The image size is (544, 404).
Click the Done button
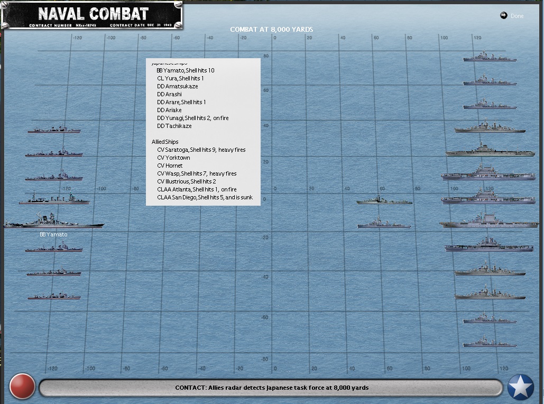pos(512,16)
